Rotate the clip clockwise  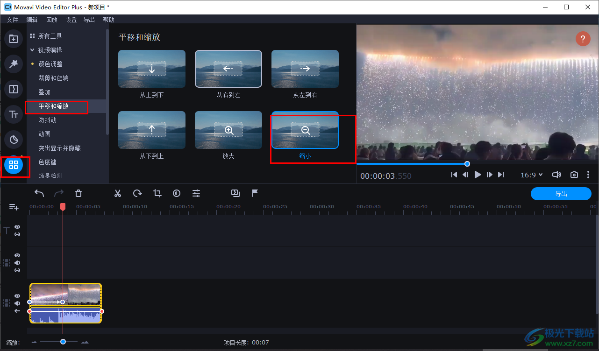[137, 193]
